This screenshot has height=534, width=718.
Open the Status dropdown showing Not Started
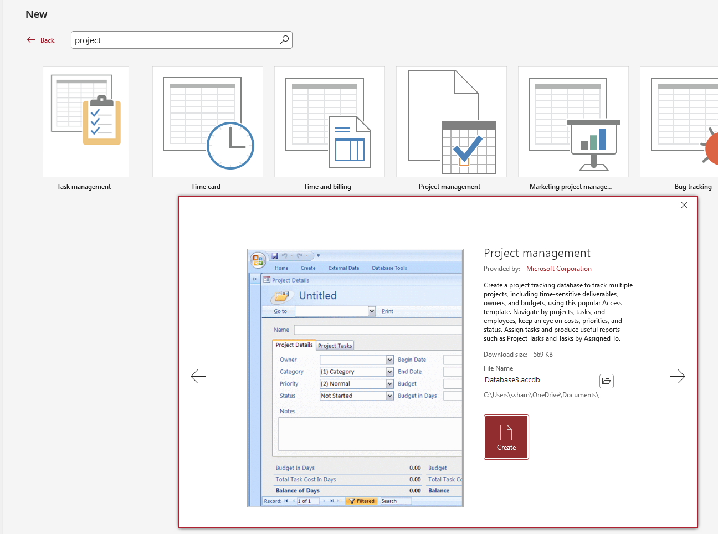point(388,396)
